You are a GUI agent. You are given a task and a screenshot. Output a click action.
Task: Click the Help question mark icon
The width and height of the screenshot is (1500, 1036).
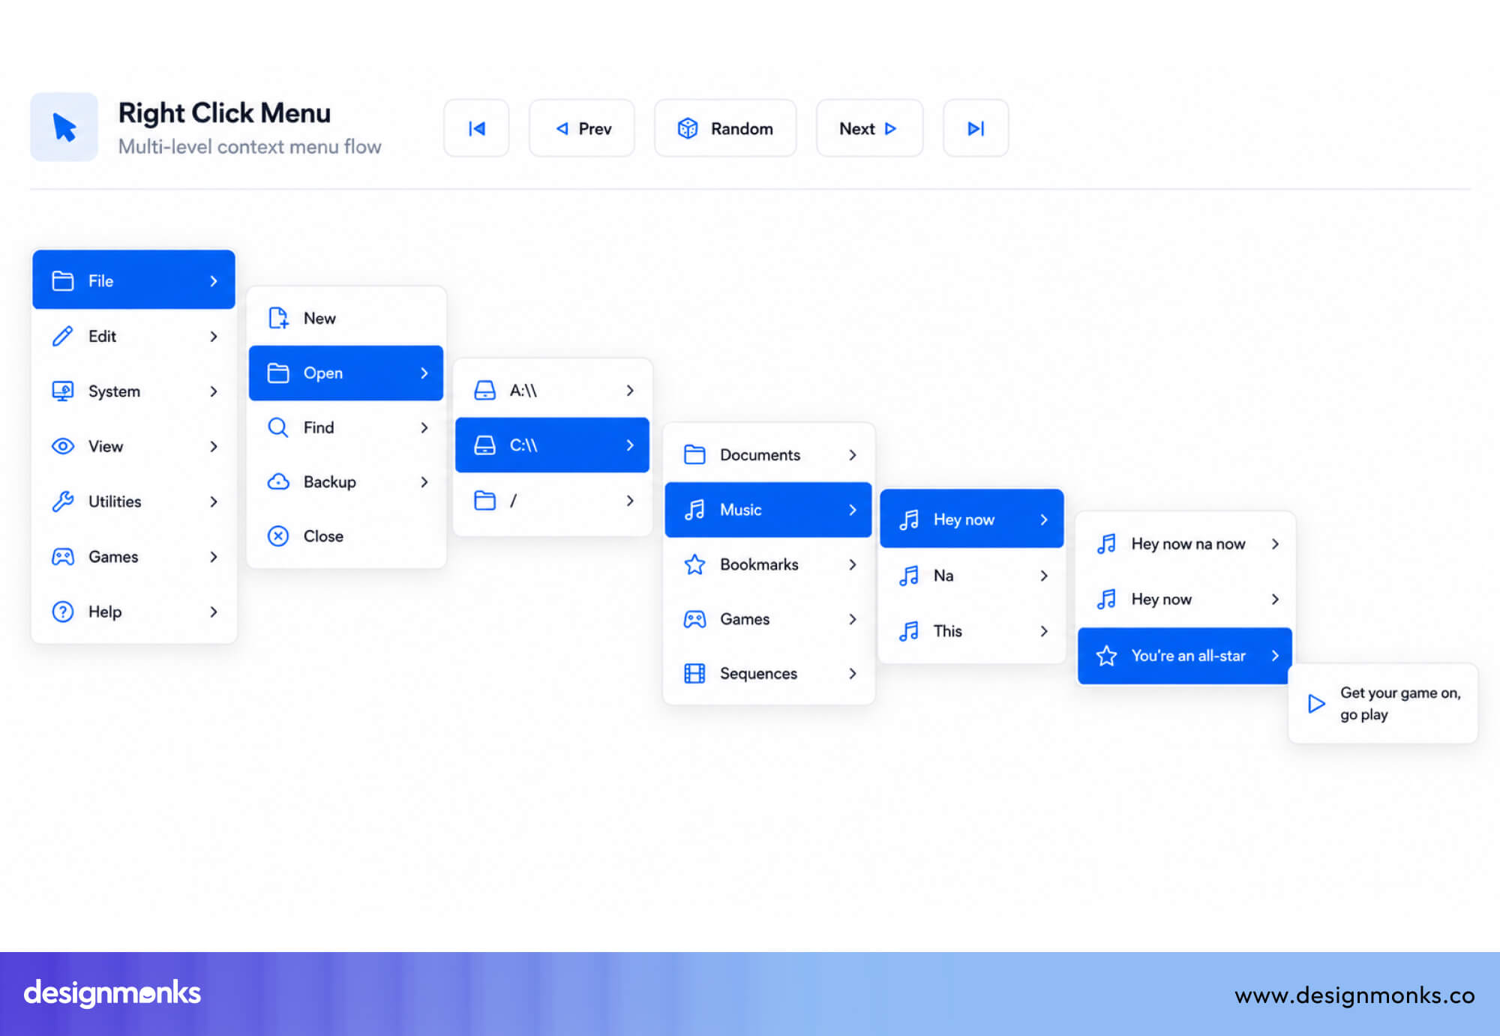click(x=63, y=612)
